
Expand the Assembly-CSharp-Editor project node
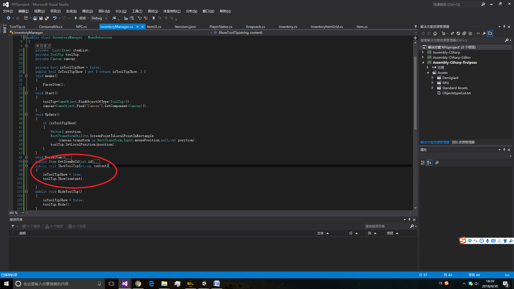(423, 57)
